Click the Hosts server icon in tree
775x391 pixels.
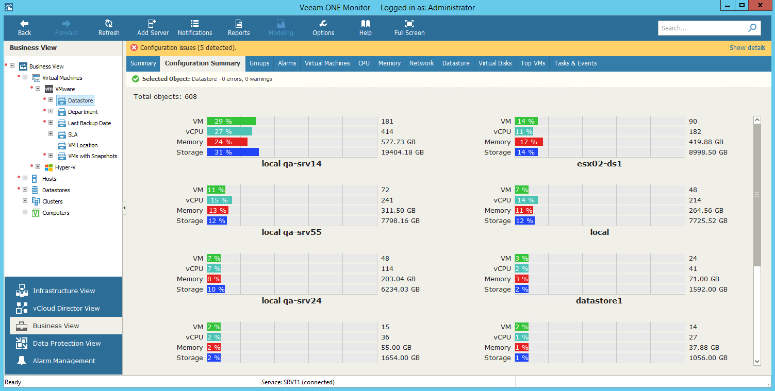pyautogui.click(x=35, y=179)
